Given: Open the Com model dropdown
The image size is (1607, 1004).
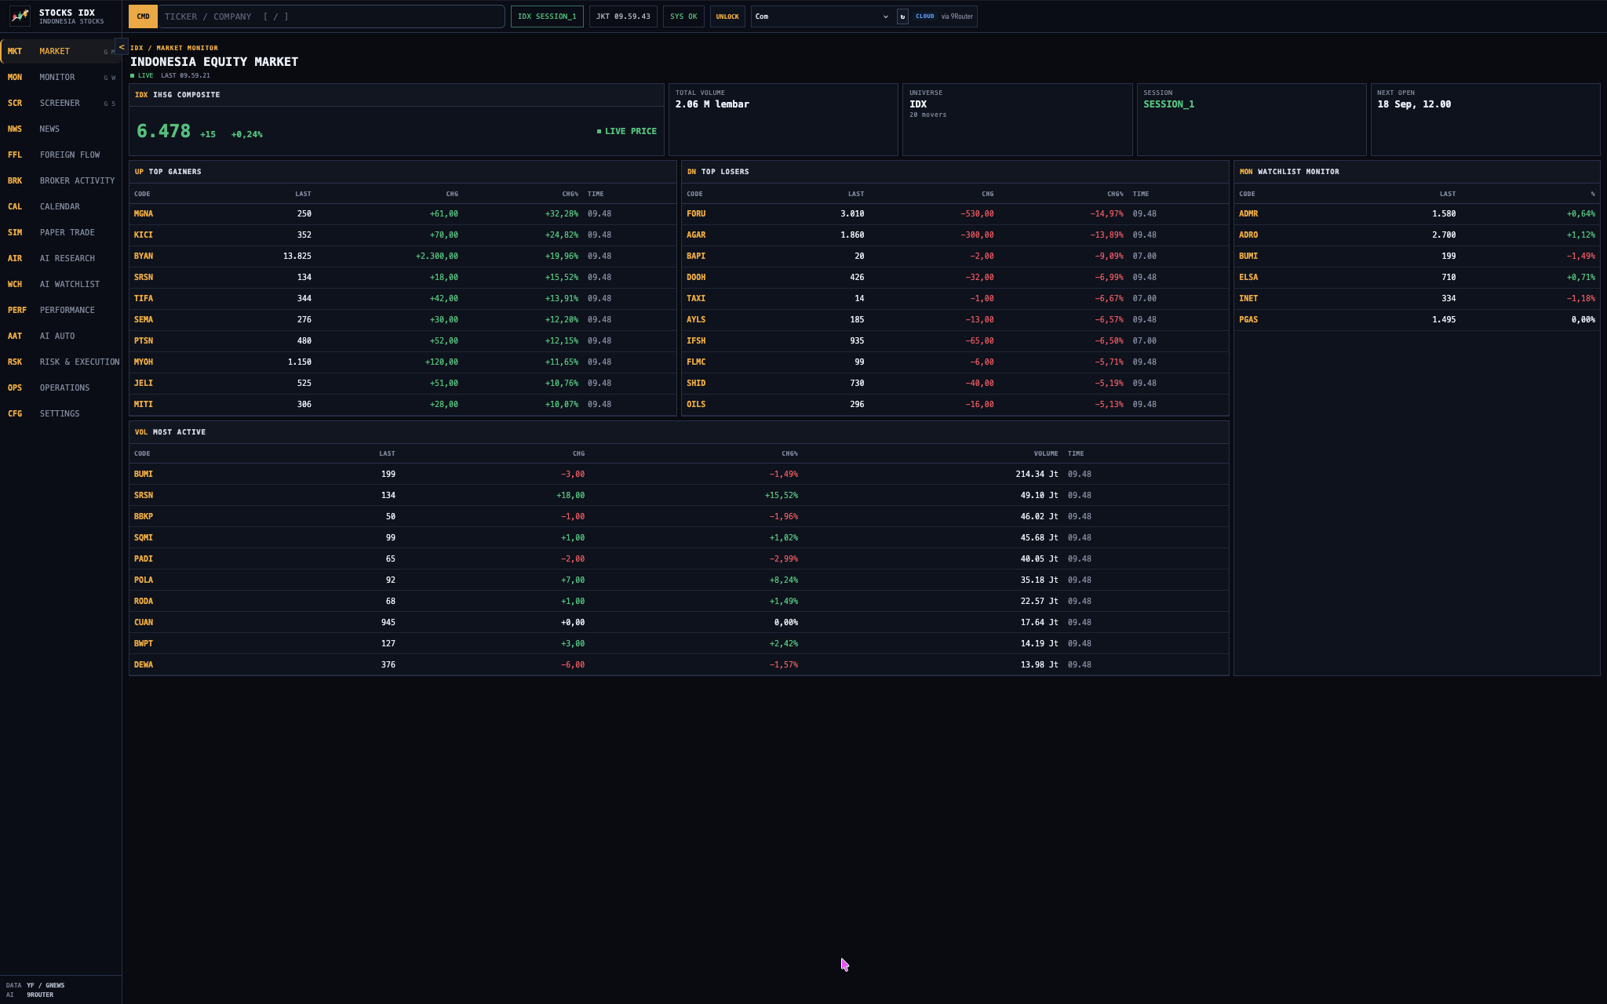Looking at the screenshot, I should (x=822, y=16).
